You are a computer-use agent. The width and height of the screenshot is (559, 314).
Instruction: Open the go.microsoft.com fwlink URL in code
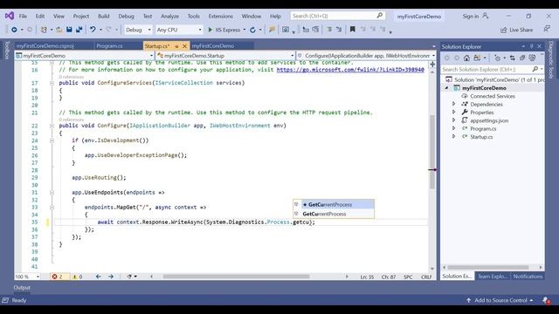350,70
